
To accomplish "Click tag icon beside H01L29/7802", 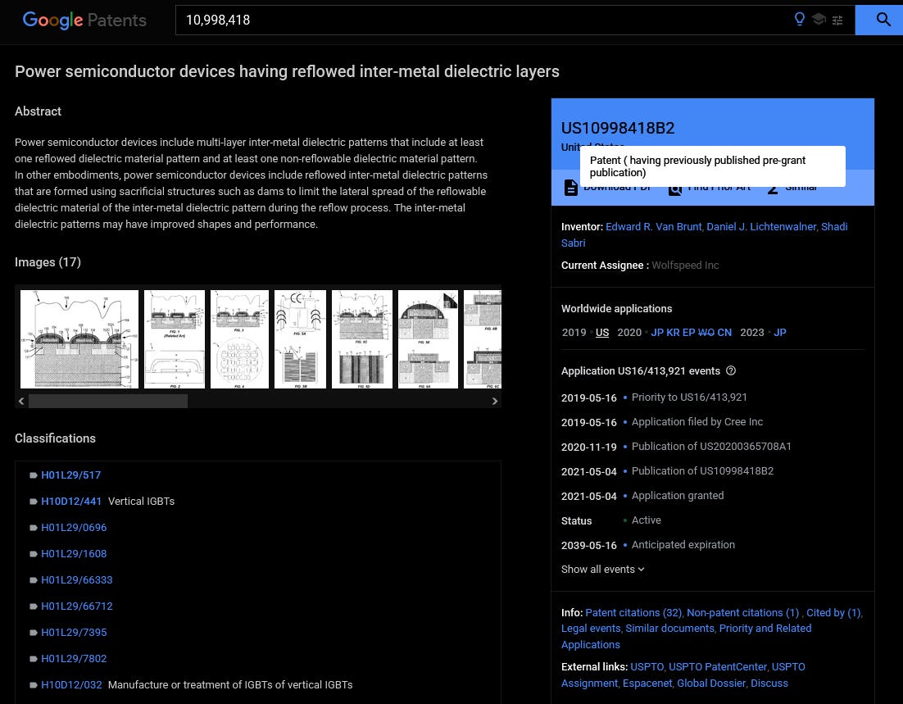I will pos(34,659).
